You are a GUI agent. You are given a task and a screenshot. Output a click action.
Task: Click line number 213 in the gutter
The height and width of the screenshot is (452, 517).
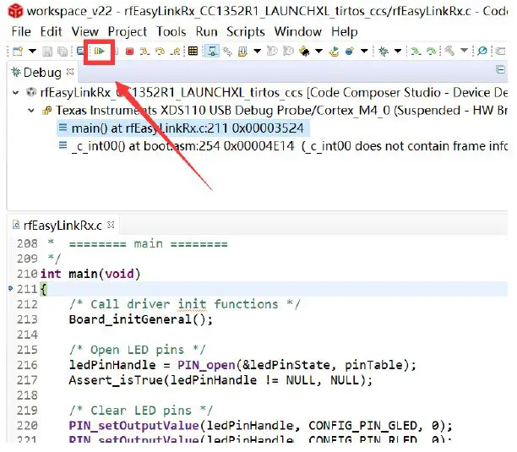tap(27, 319)
